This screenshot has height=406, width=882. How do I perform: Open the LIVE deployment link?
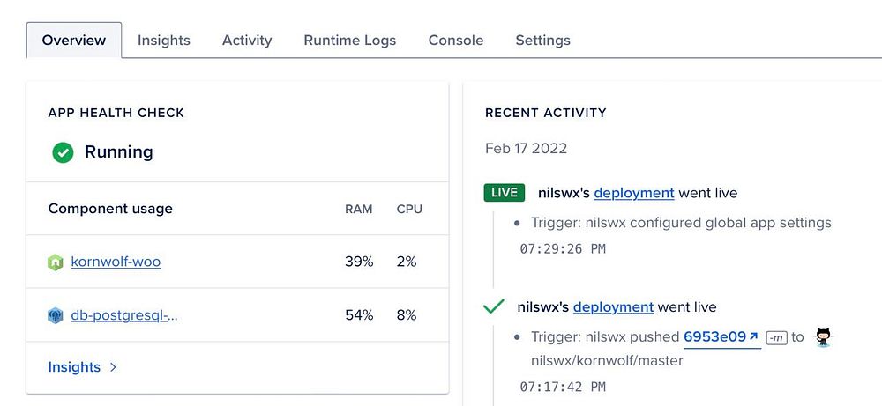(634, 193)
